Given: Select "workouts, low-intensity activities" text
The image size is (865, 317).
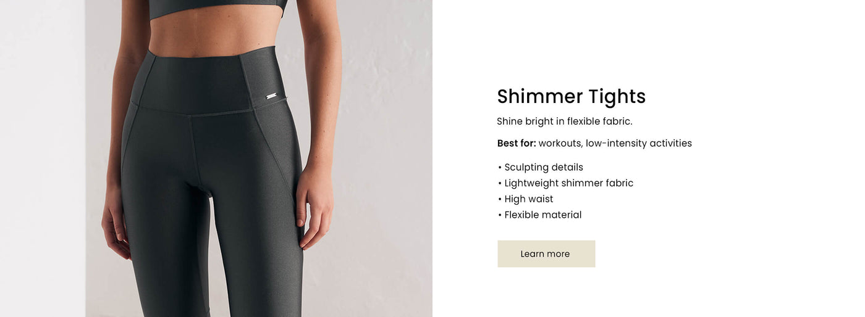Looking at the screenshot, I should pos(615,143).
